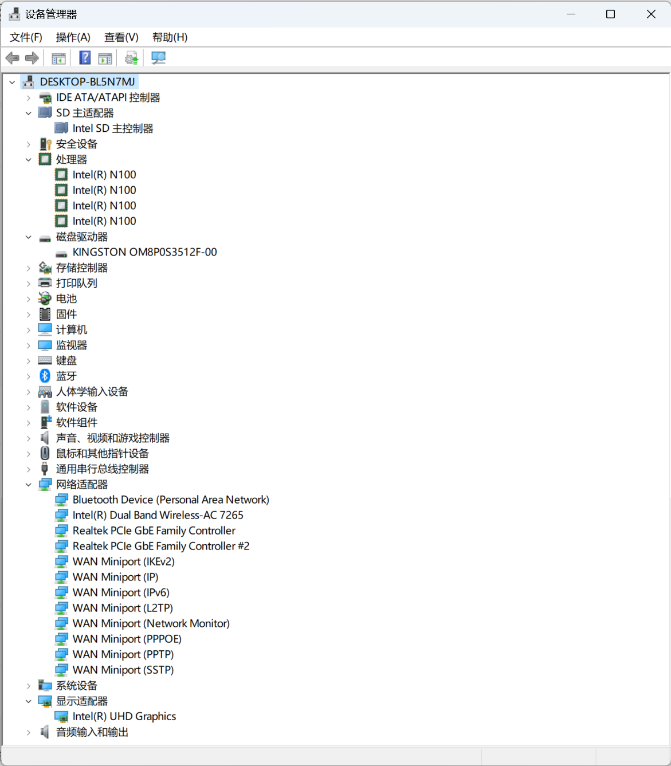The height and width of the screenshot is (766, 671).
Task: Click the Bluetooth icon beside 蓝牙
Action: tap(45, 376)
